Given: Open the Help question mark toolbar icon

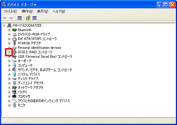Looking at the screenshot, I should pyautogui.click(x=28, y=18).
